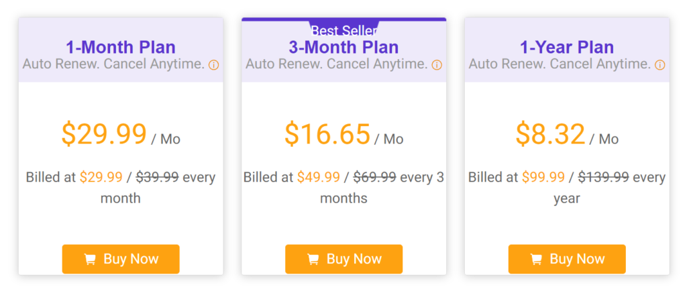The width and height of the screenshot is (687, 289).
Task: Buy the 1-Year Plan
Action: pos(567,259)
